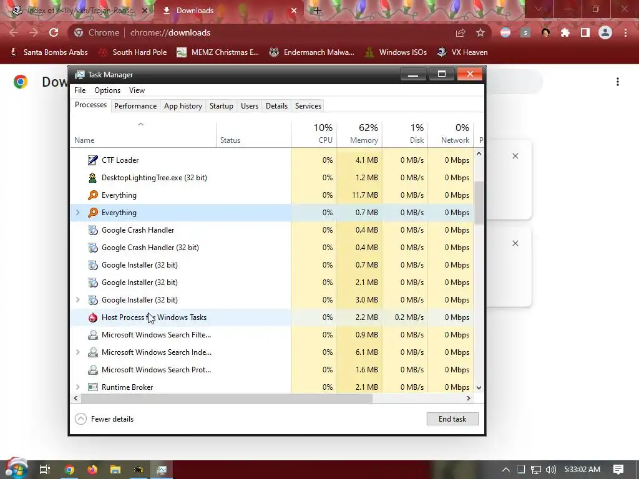Sort processes by the CPU column
The width and height of the screenshot is (639, 479).
pos(315,133)
